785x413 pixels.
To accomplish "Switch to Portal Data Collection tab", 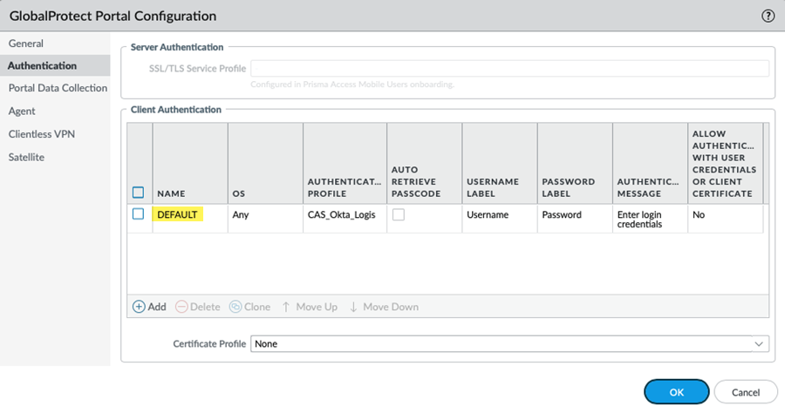I will pos(58,88).
